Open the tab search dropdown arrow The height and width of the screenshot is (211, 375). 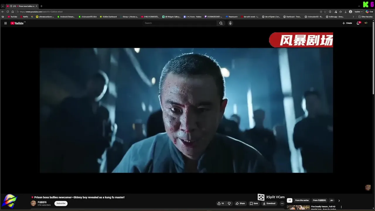tap(3, 6)
